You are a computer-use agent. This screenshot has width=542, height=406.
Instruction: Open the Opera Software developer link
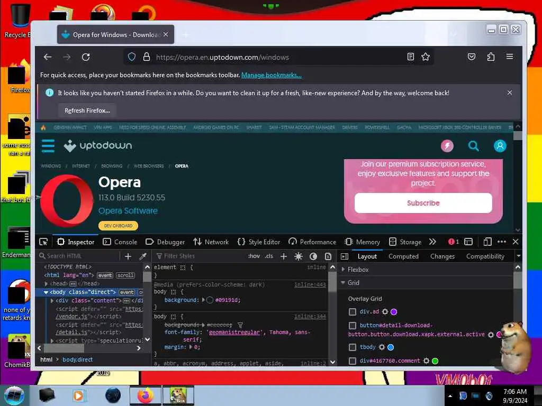coord(128,210)
